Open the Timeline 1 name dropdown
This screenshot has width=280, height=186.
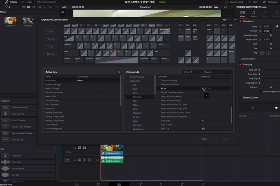148,7
